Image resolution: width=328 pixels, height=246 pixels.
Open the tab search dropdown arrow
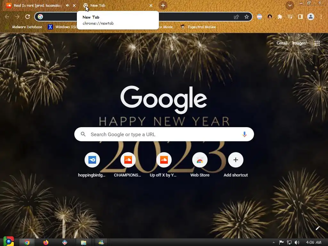click(290, 5)
